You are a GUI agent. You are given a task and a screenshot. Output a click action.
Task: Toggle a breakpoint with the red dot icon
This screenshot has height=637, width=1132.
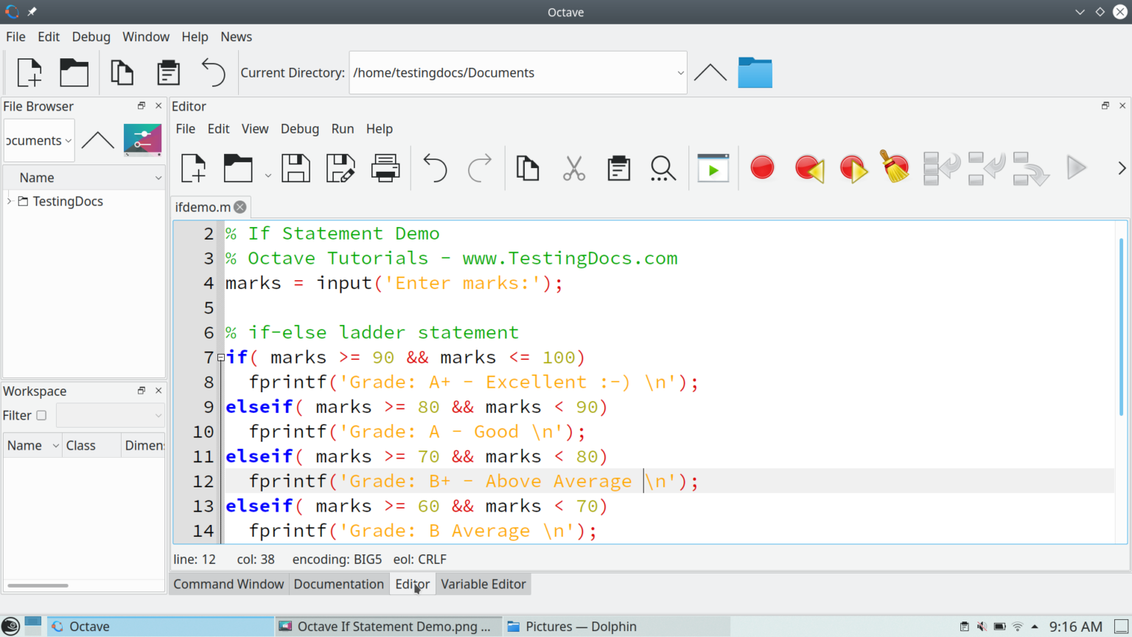click(762, 167)
